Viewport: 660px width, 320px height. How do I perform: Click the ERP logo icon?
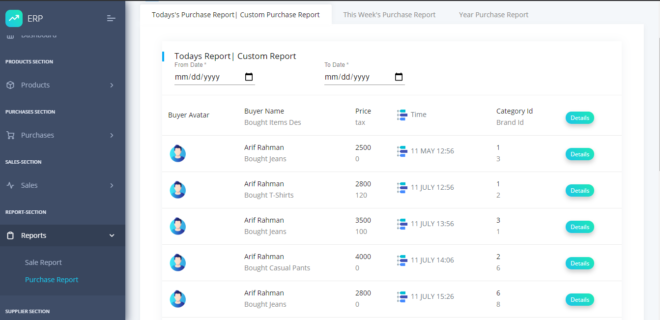pyautogui.click(x=14, y=19)
